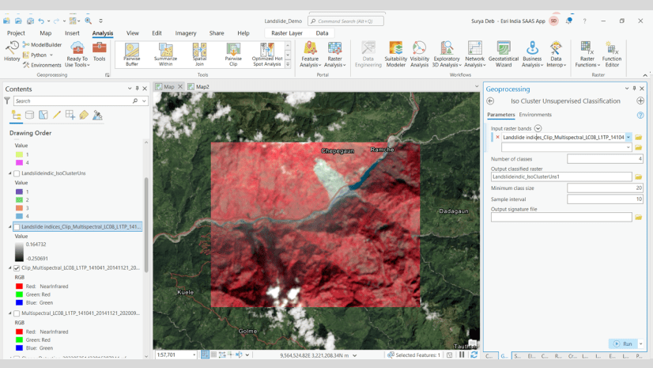Viewport: 653px width, 368px height.
Task: Open Visibility Analysis workflow
Action: (419, 54)
